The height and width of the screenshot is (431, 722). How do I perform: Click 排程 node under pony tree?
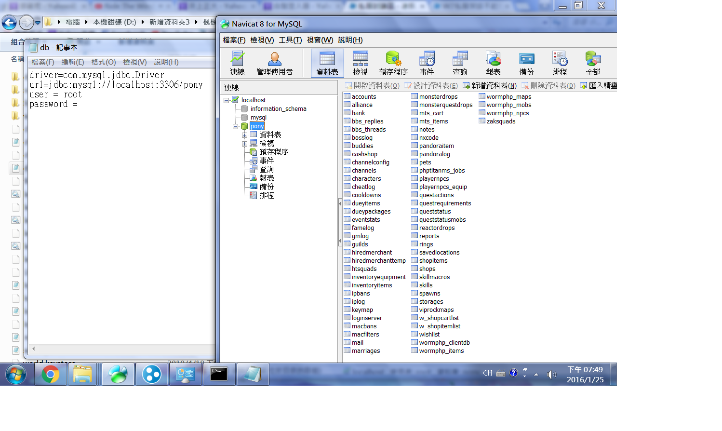point(267,195)
